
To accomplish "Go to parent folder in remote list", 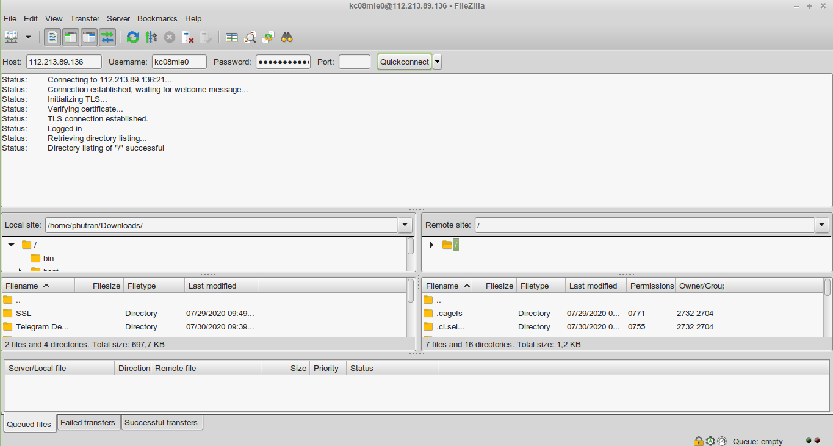I will tap(622, 300).
